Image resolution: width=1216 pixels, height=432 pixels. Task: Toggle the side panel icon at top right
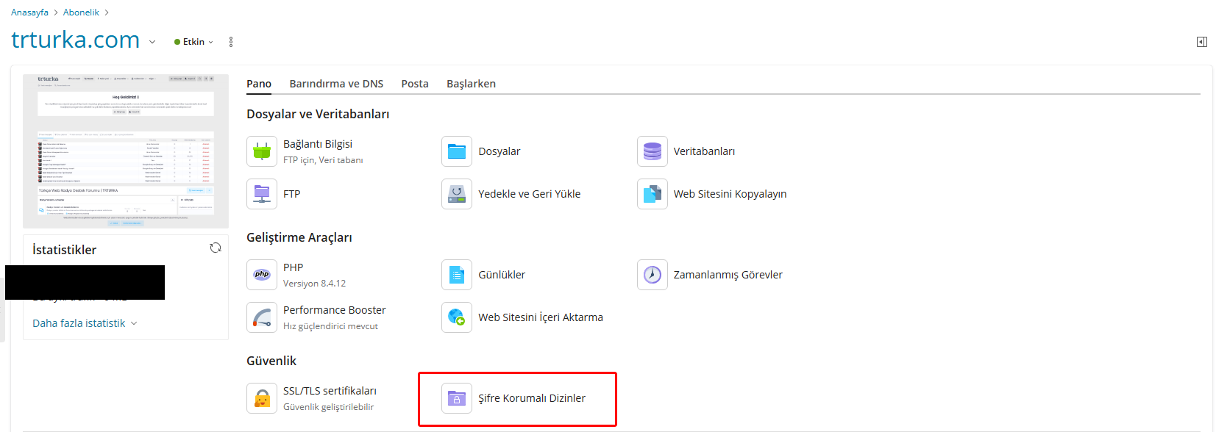click(1201, 42)
